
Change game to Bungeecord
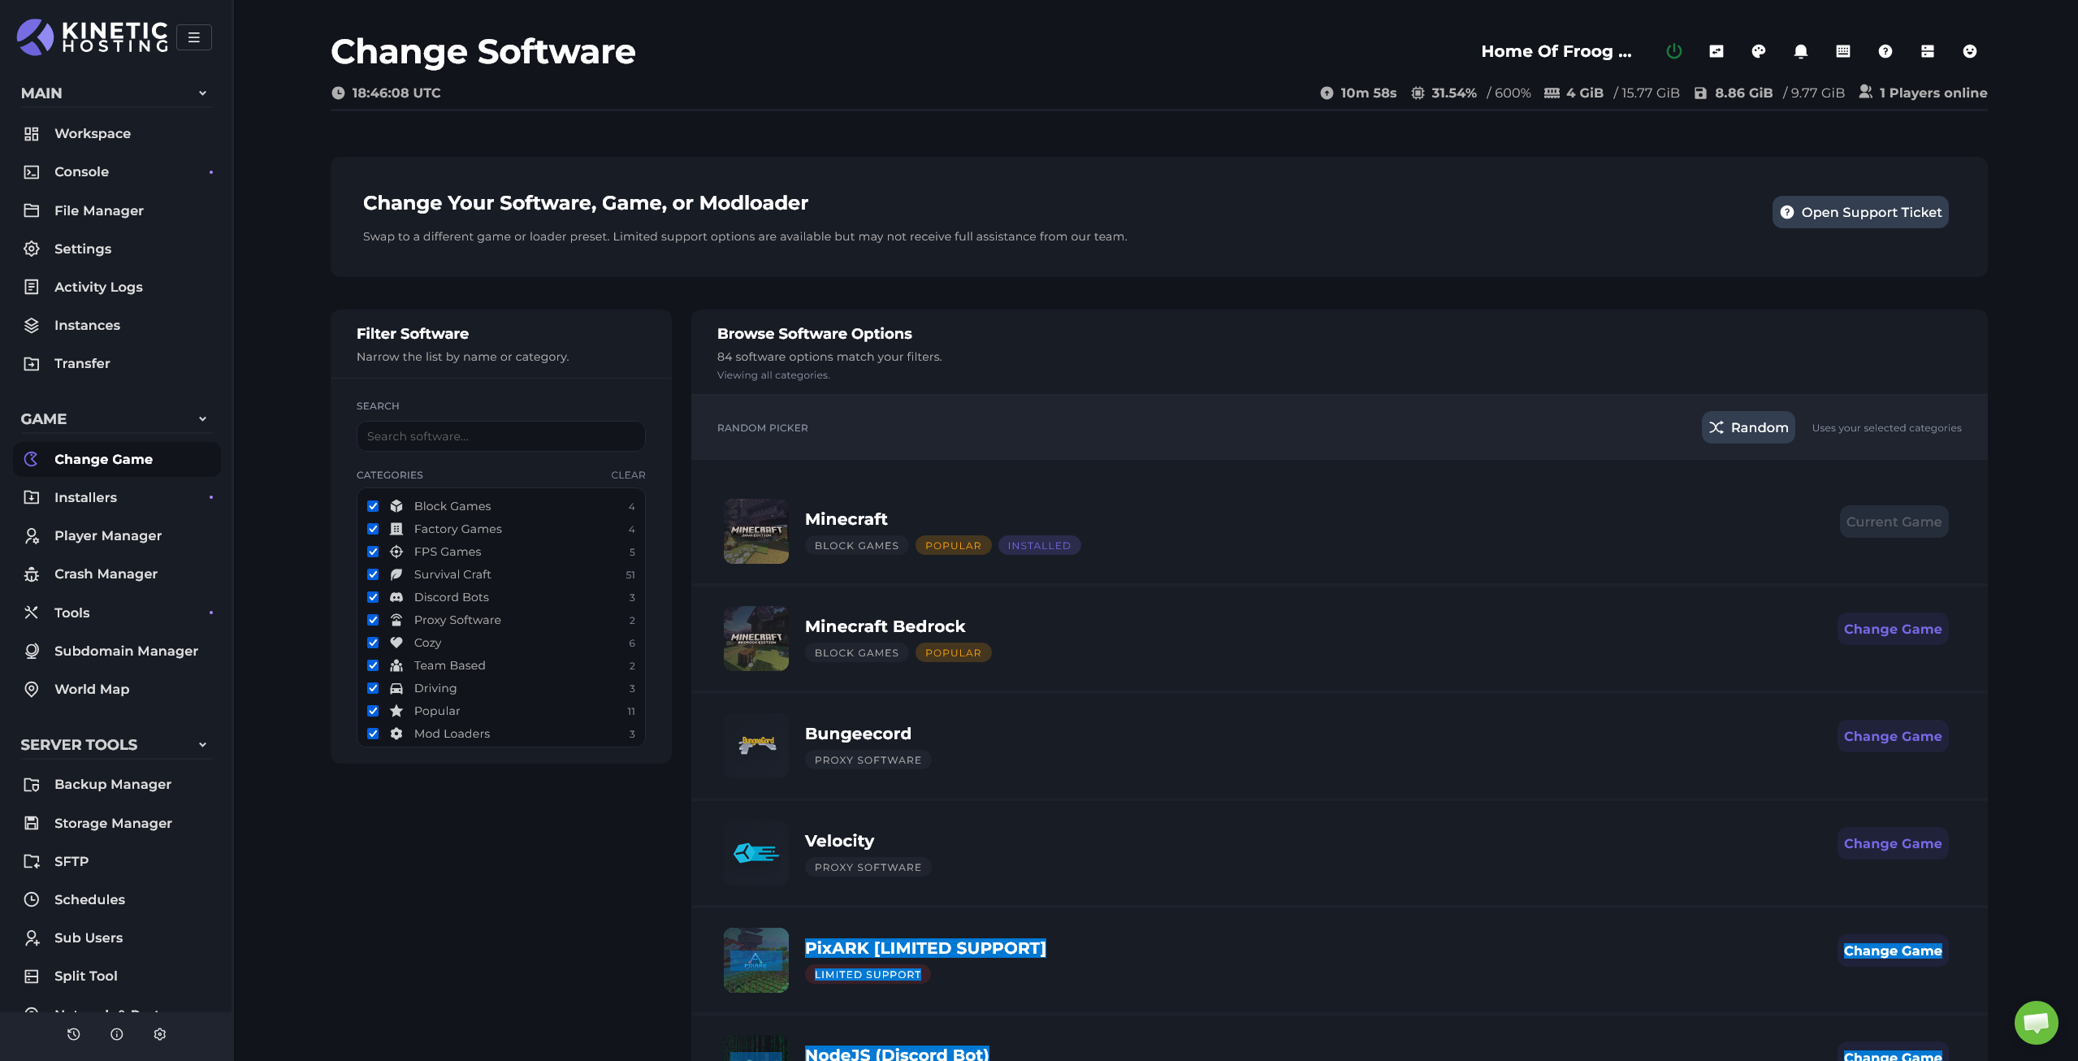pos(1892,736)
